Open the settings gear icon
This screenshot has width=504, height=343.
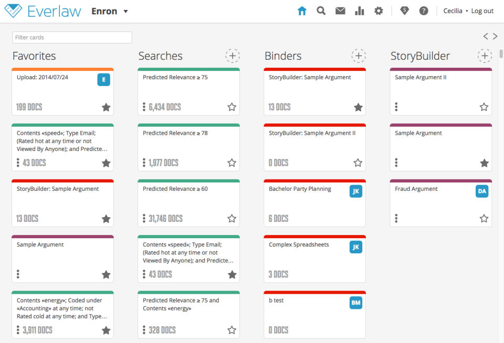pyautogui.click(x=379, y=11)
